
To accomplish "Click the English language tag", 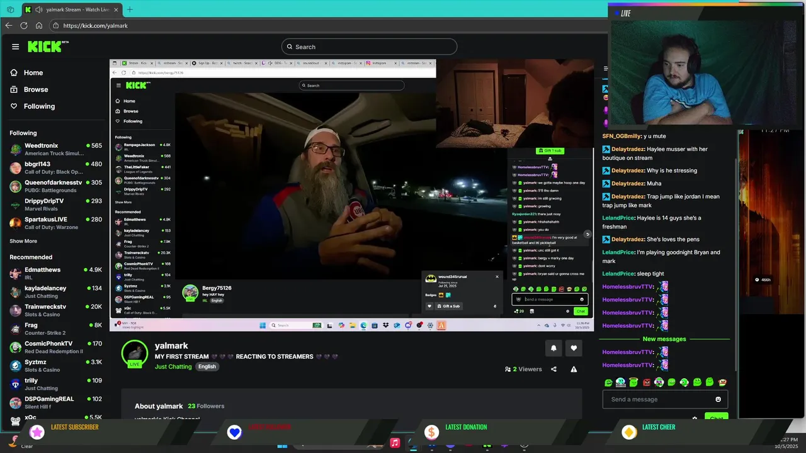I will pyautogui.click(x=207, y=367).
